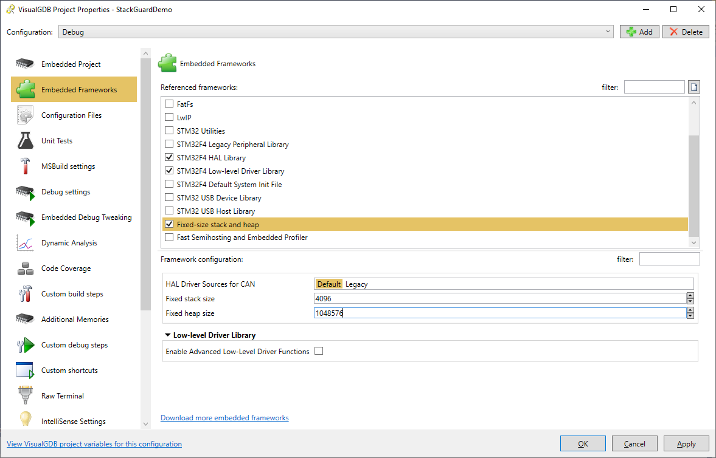The height and width of the screenshot is (458, 716).
Task: Click the frameworks list scrollbar thumb
Action: [x=693, y=185]
